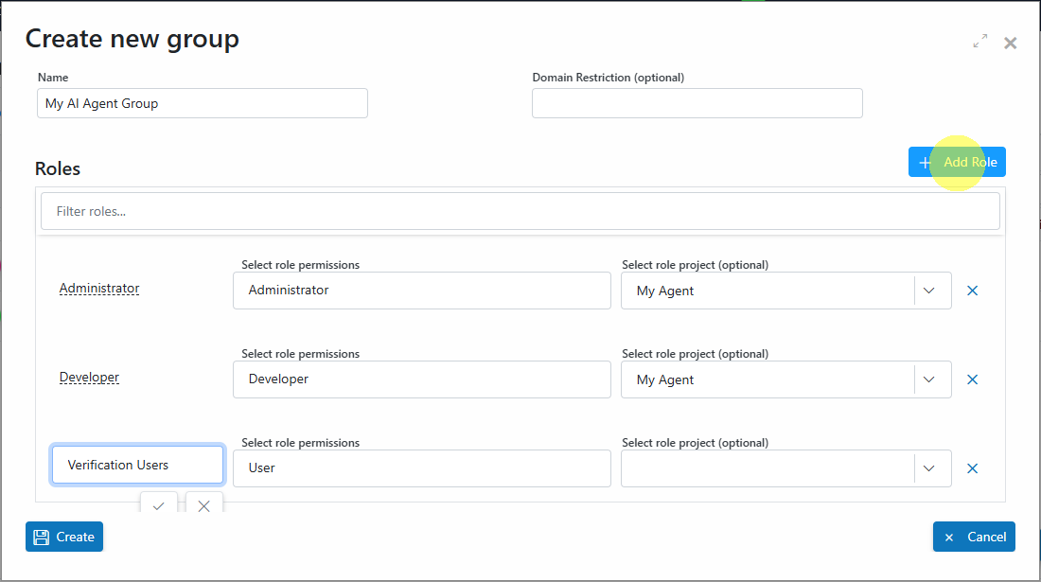
Task: Confirm the Verification Users name edit
Action: 159,505
